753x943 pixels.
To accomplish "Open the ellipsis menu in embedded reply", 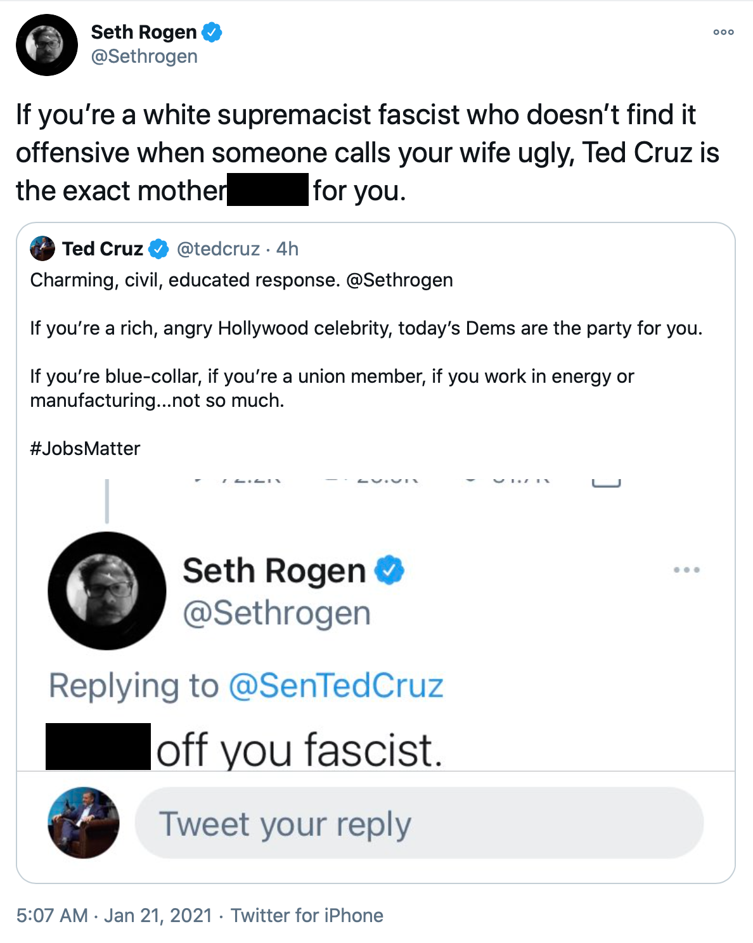I will point(686,570).
